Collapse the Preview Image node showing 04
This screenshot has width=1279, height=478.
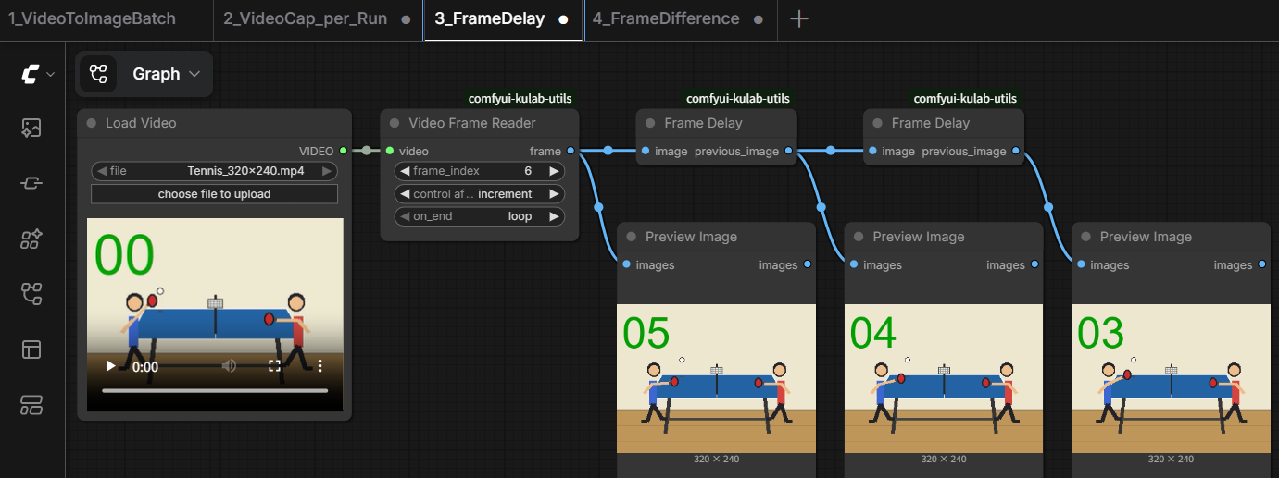(x=859, y=237)
